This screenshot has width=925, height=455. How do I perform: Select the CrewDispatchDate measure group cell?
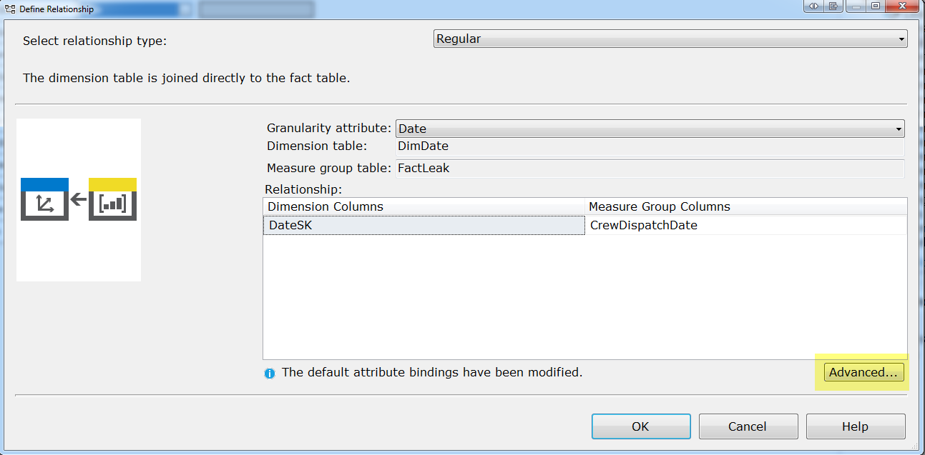[745, 226]
